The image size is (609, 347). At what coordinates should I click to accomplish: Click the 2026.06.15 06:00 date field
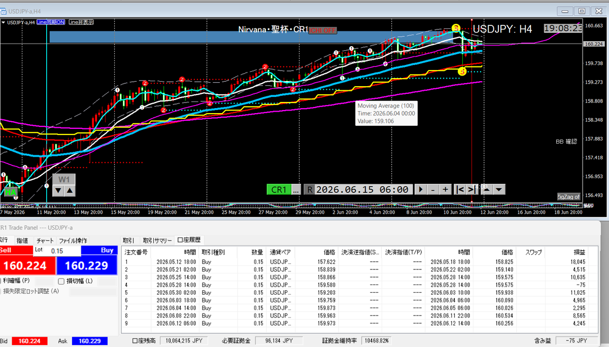click(362, 189)
